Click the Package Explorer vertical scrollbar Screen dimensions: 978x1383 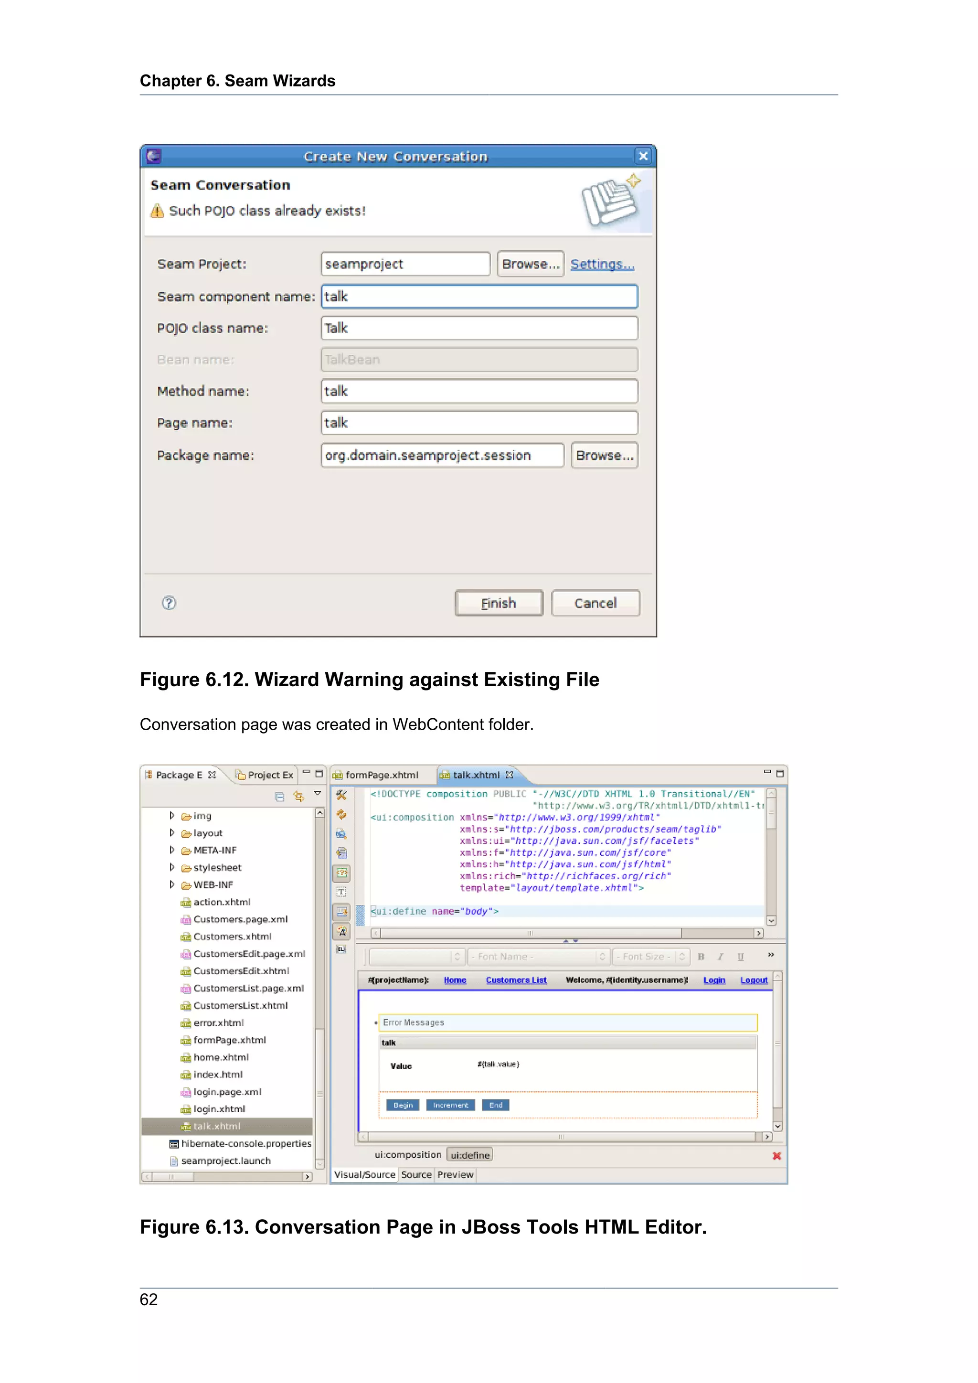(320, 989)
